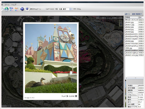
Task: Select the photo12-kaya row
Action: tap(134, 39)
